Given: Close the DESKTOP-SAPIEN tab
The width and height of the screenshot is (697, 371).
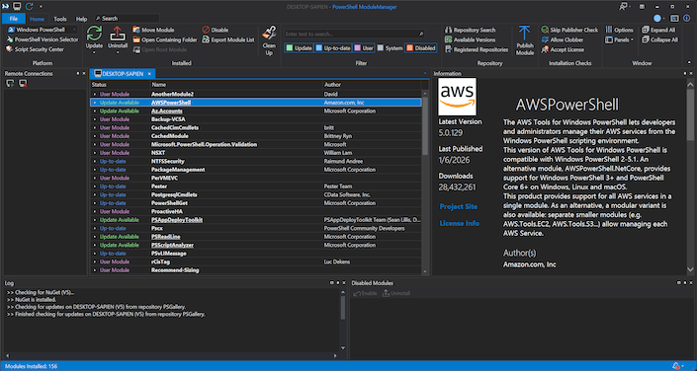Looking at the screenshot, I should coord(149,74).
